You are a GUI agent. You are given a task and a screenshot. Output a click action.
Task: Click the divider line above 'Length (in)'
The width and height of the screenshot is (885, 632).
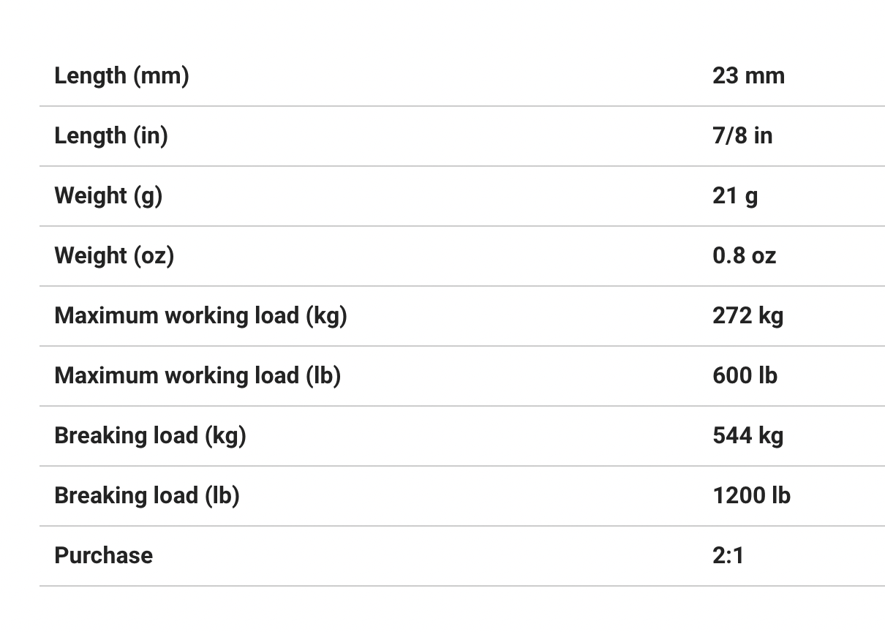coord(462,106)
